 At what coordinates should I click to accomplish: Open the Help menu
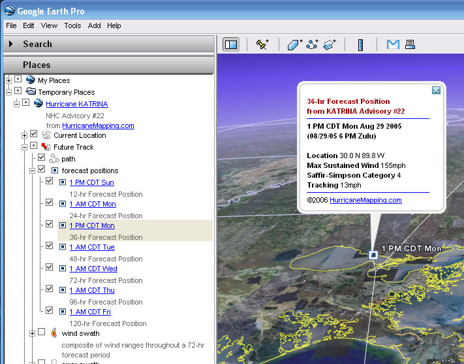114,25
